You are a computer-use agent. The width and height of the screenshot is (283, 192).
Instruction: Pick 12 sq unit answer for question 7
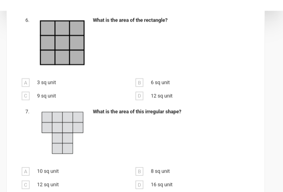pyautogui.click(x=48, y=185)
